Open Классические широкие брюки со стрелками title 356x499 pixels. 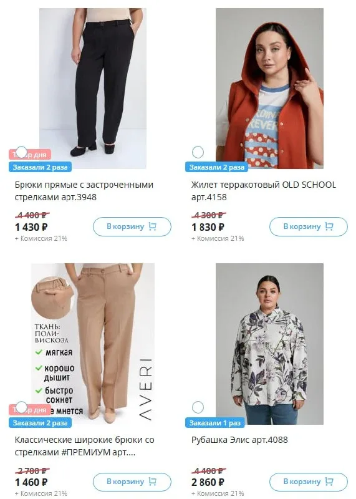(84, 446)
